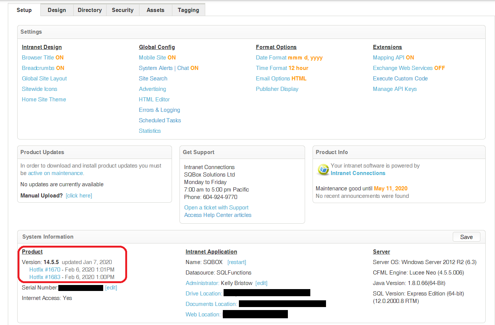Screen dimensions: 495x325
Task: Edit the administrator Kelly Bristow
Action: coord(261,283)
